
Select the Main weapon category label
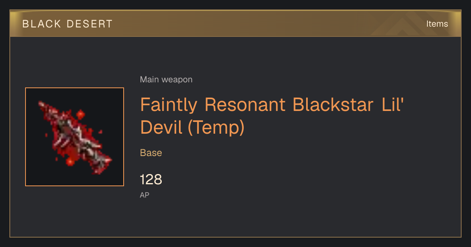point(166,80)
